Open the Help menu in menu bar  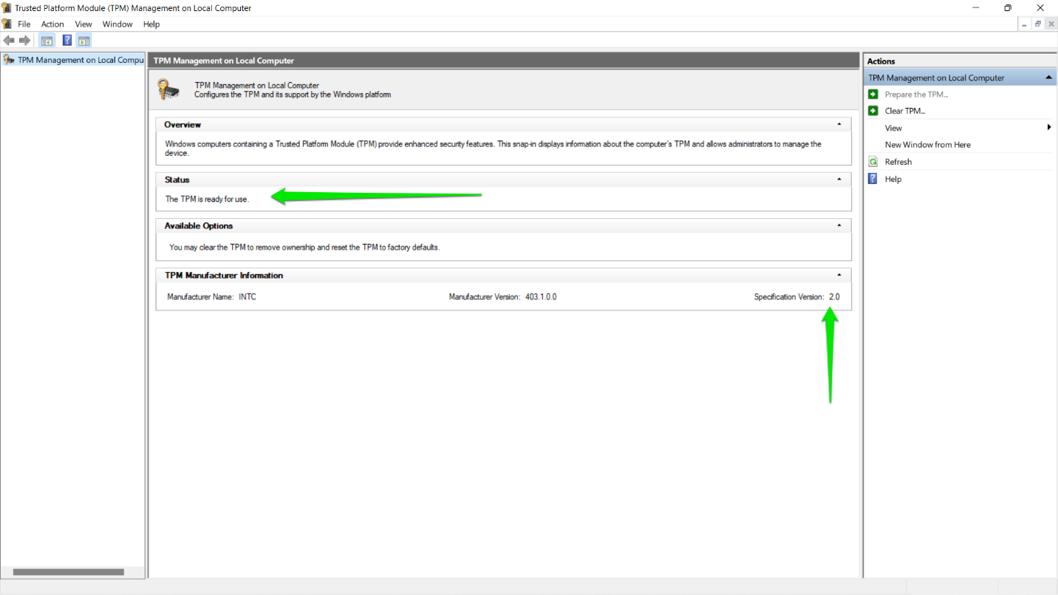pos(151,24)
